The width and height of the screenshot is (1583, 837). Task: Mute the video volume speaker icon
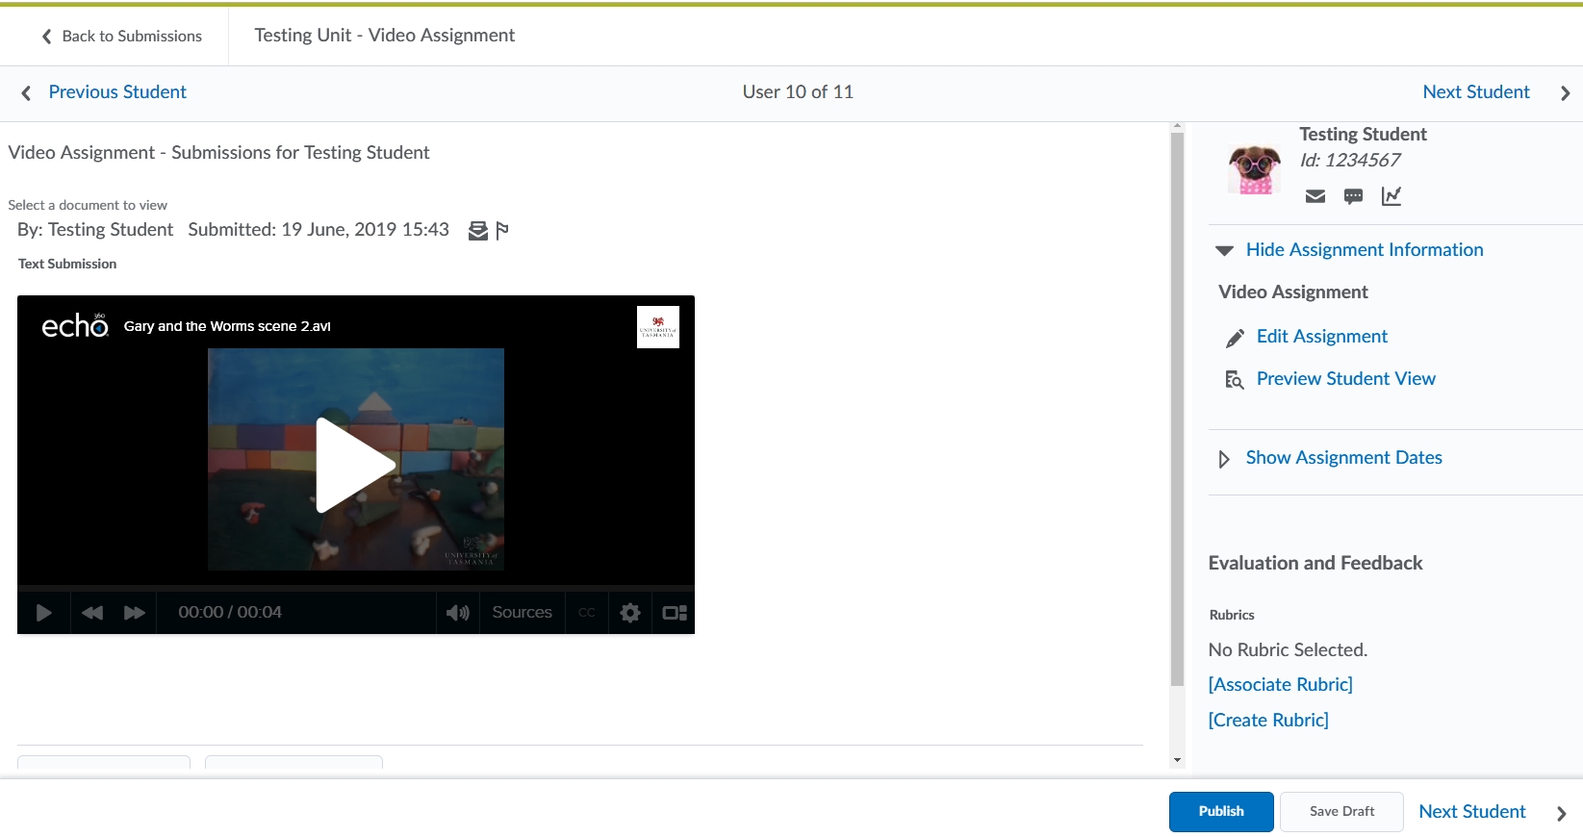458,613
